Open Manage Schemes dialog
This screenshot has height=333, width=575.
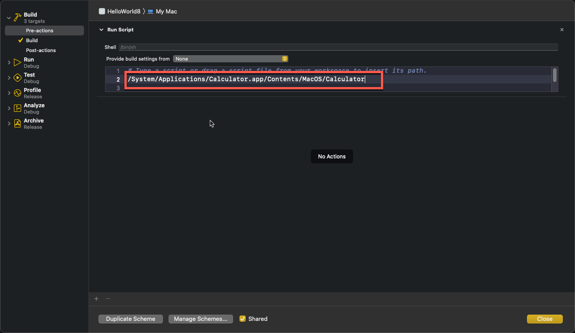(201, 319)
